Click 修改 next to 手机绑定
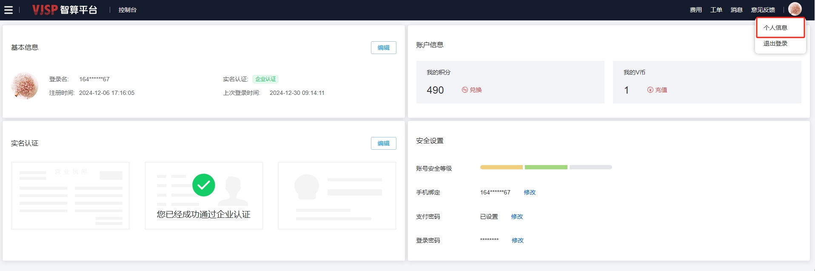 click(530, 192)
